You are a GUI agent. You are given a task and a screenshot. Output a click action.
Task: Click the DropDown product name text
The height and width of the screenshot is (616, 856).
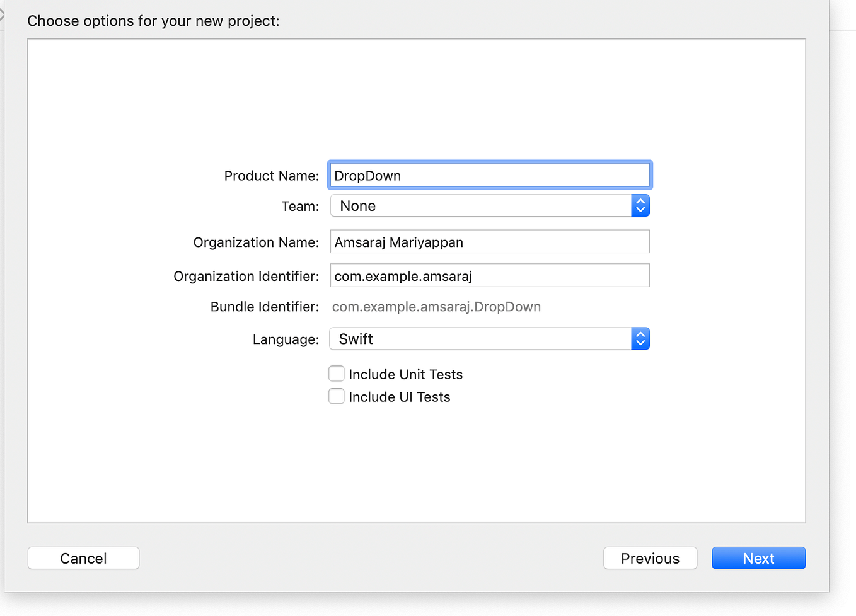pos(367,176)
